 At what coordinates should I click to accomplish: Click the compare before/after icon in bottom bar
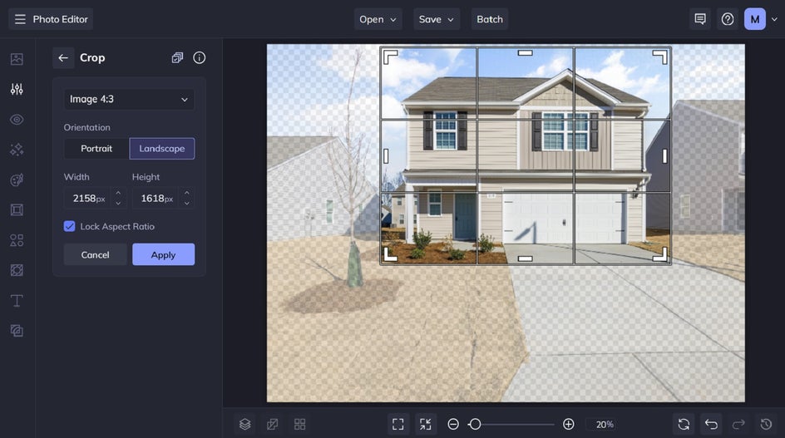pyautogui.click(x=273, y=424)
